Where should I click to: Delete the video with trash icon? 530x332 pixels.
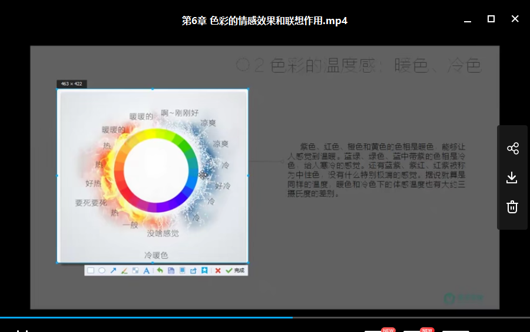coord(512,207)
